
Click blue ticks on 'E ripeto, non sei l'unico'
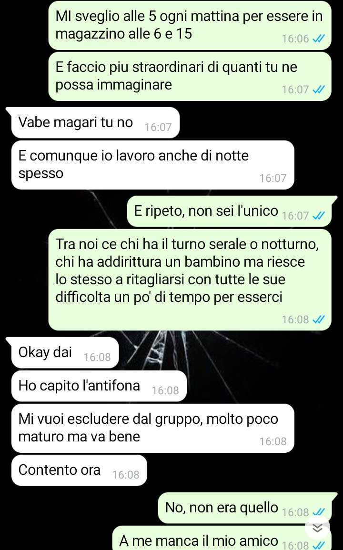[318, 215]
